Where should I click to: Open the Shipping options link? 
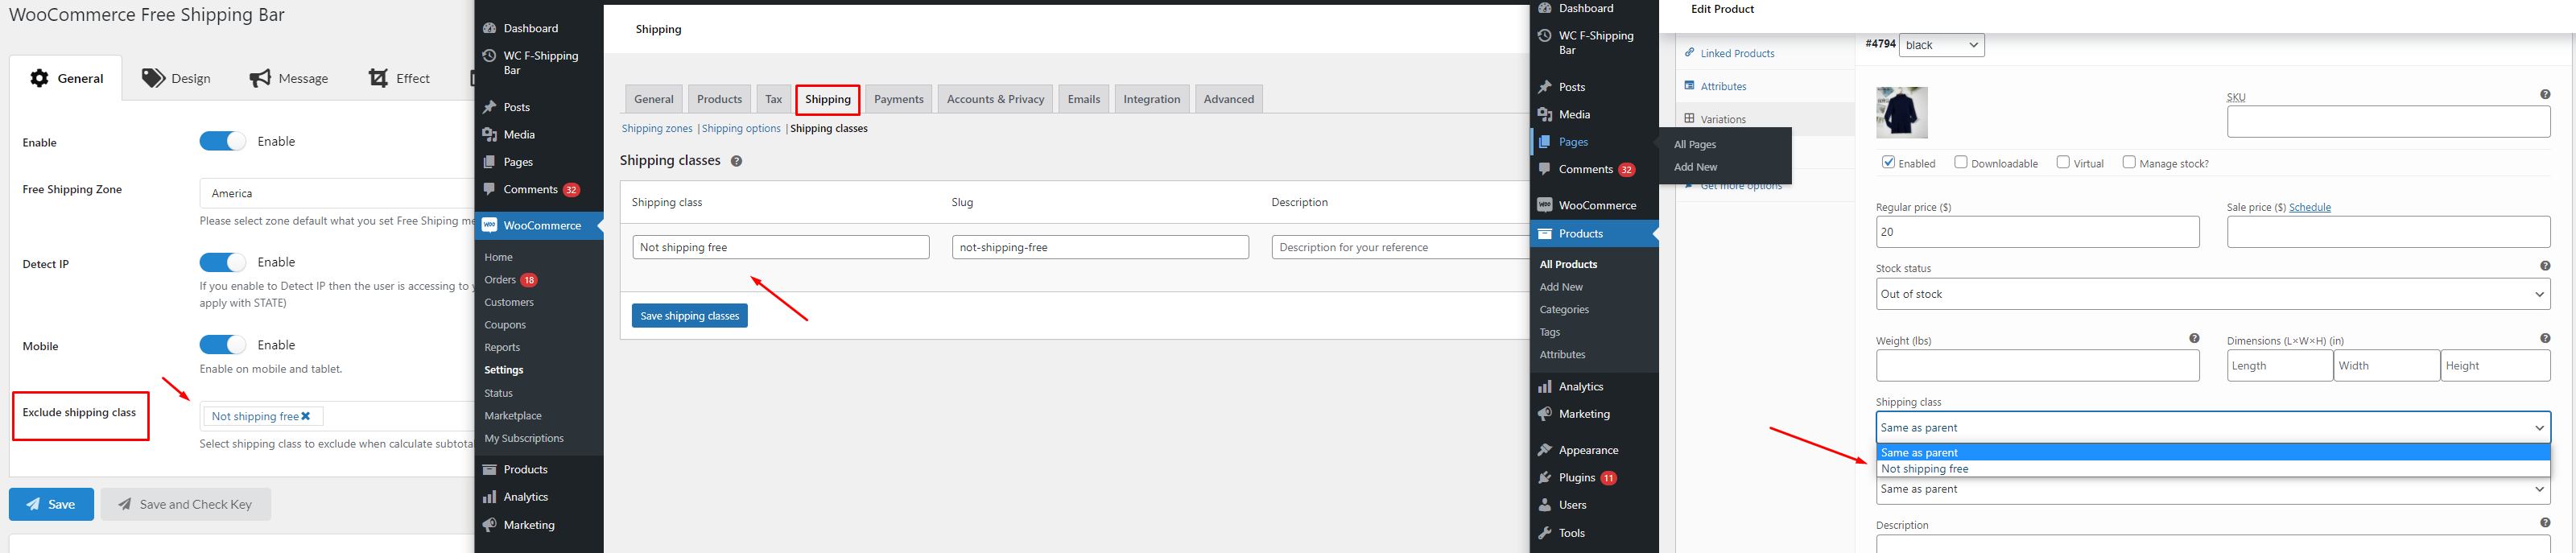(741, 128)
